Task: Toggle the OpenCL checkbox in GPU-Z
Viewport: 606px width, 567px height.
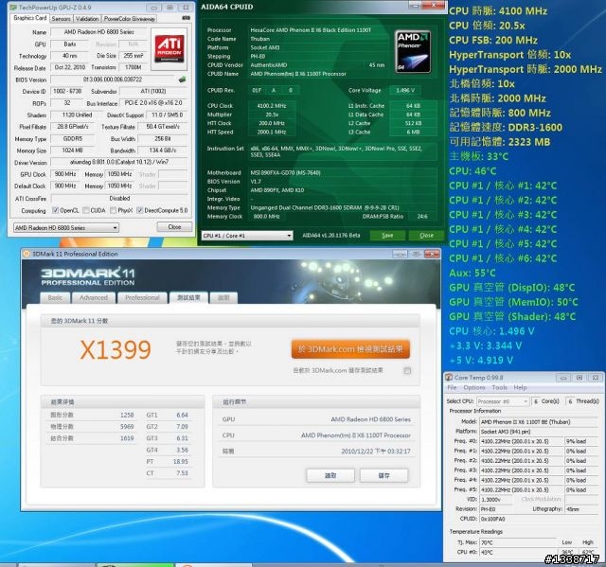Action: point(55,210)
